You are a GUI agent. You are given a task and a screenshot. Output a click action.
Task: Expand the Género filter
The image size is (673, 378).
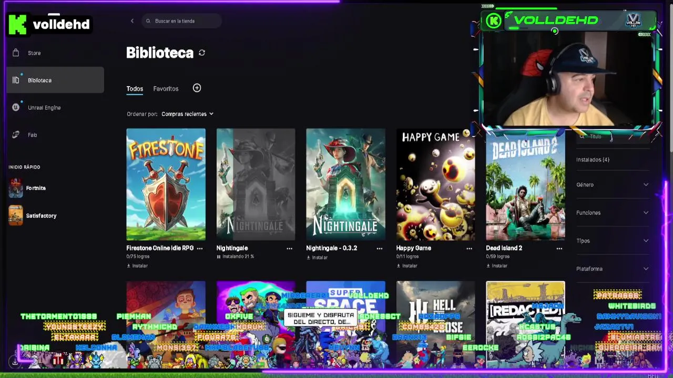pos(613,185)
